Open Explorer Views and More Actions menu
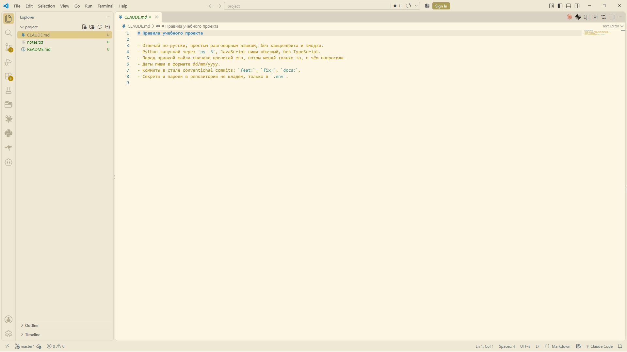The width and height of the screenshot is (627, 352). pos(108,17)
